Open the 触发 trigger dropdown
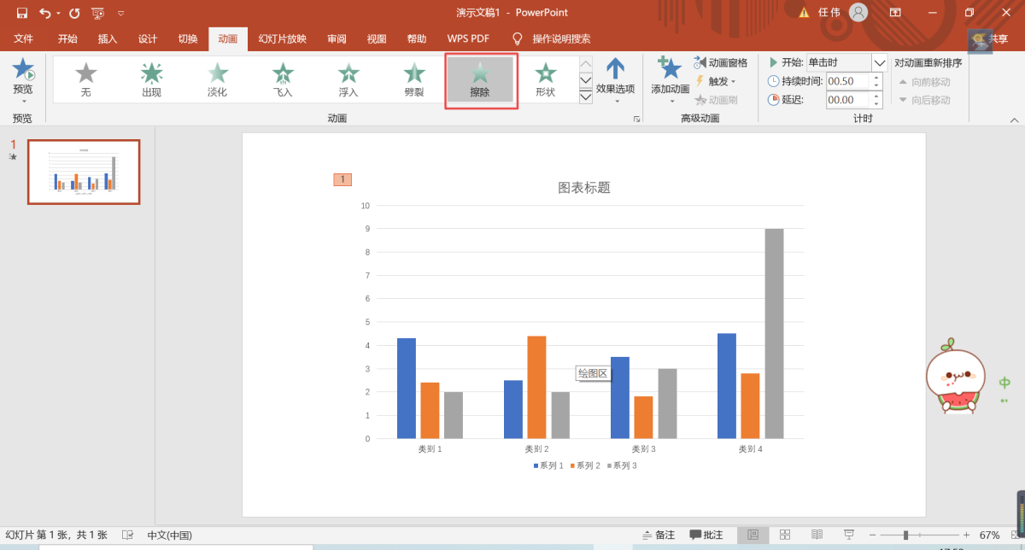 tap(717, 81)
